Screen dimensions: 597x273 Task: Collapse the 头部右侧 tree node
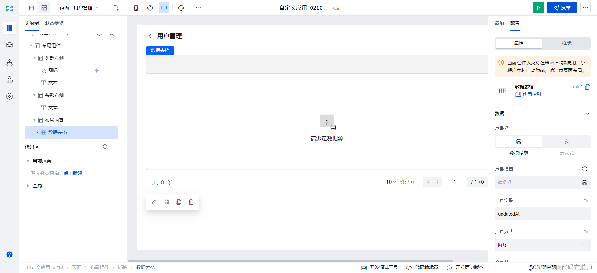click(34, 95)
